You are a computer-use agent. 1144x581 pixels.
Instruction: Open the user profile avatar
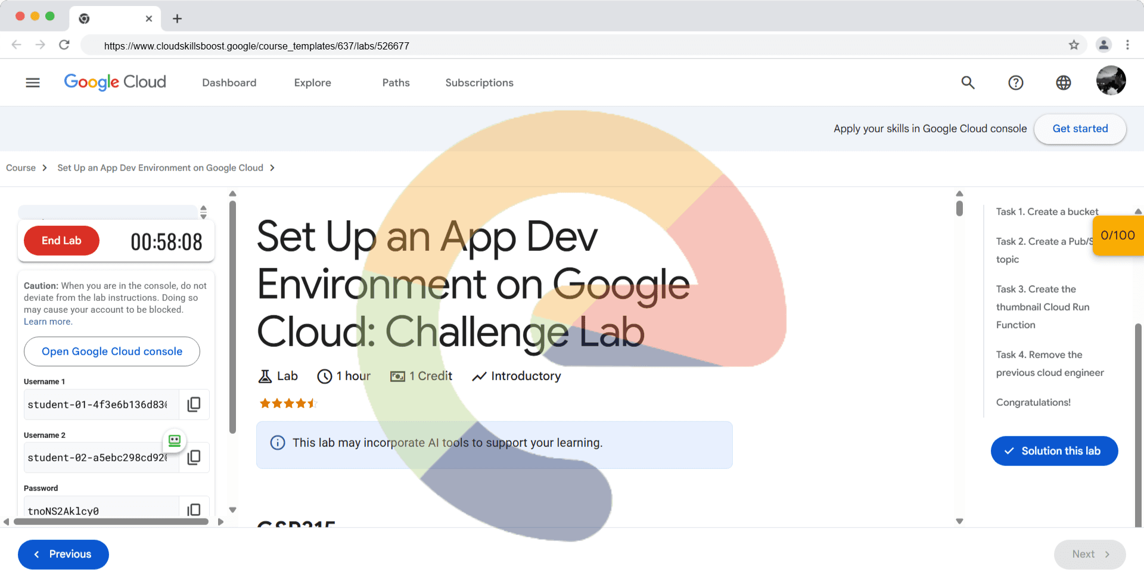[1111, 81]
